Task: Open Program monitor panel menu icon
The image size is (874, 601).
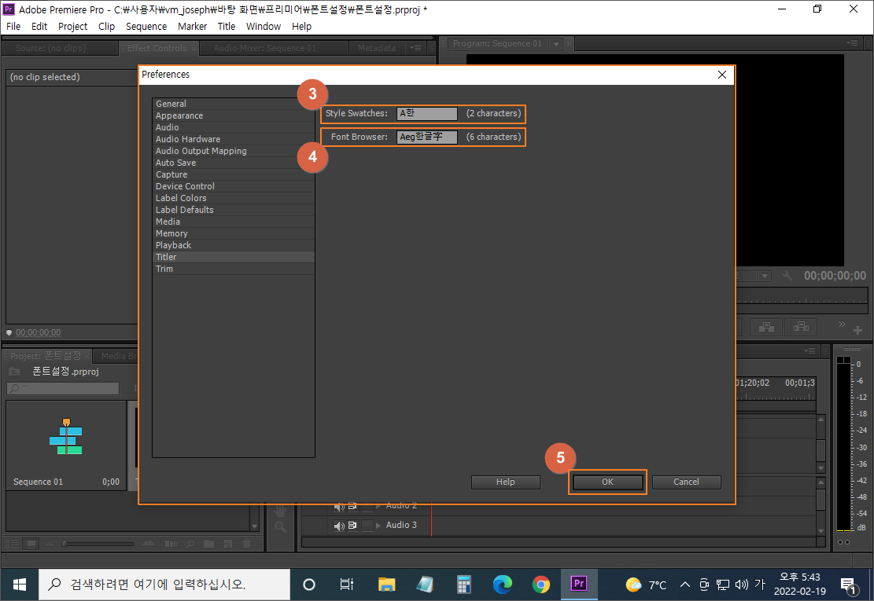Action: click(852, 43)
